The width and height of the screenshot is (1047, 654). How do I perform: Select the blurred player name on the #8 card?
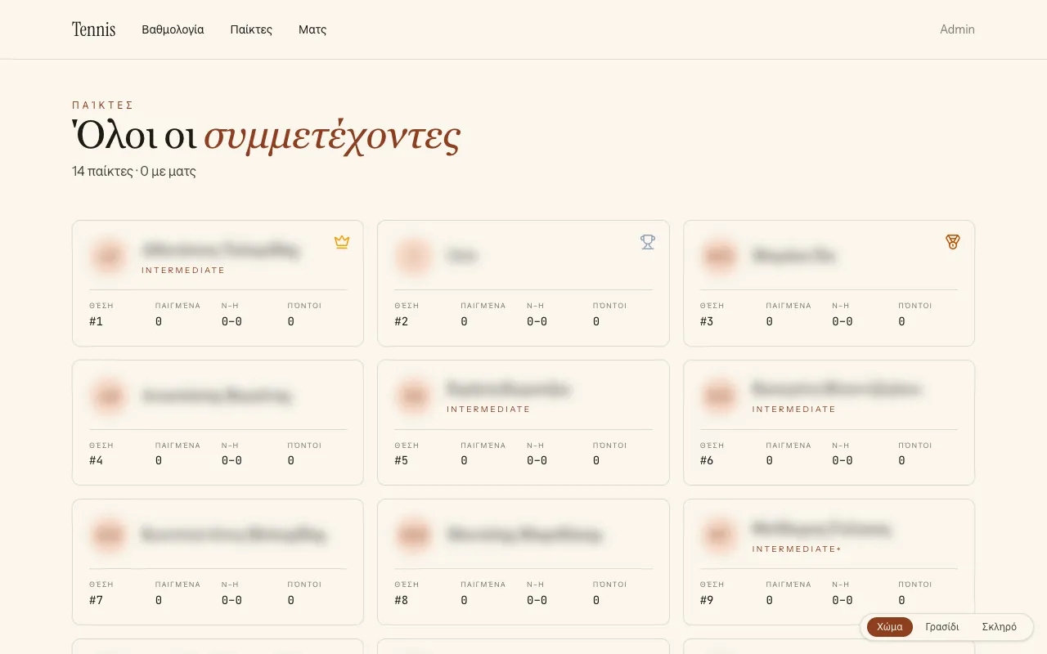(x=524, y=535)
